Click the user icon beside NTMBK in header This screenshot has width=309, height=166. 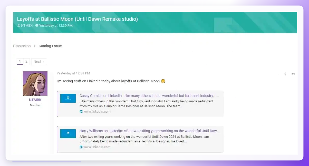[18, 26]
